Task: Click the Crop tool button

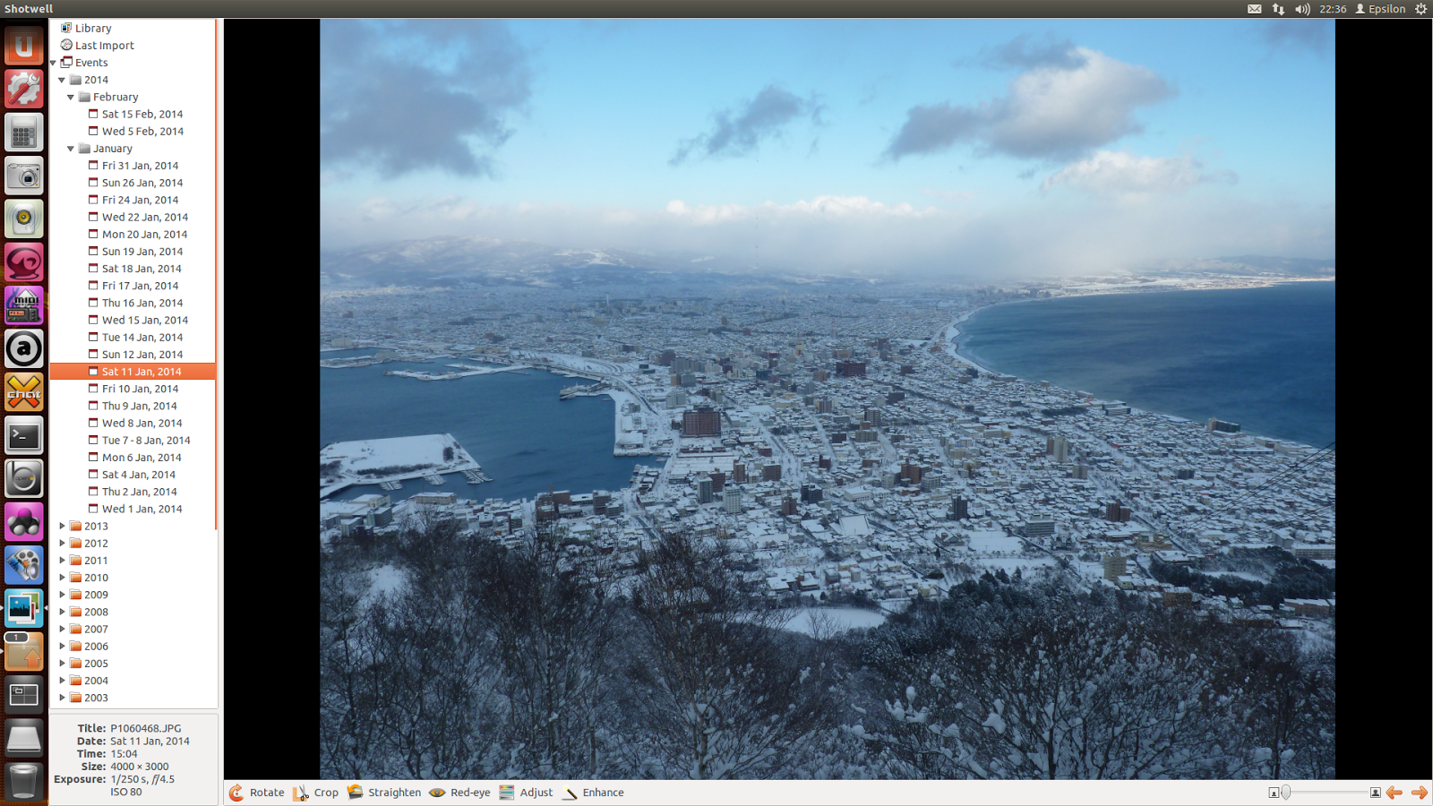Action: click(x=315, y=793)
